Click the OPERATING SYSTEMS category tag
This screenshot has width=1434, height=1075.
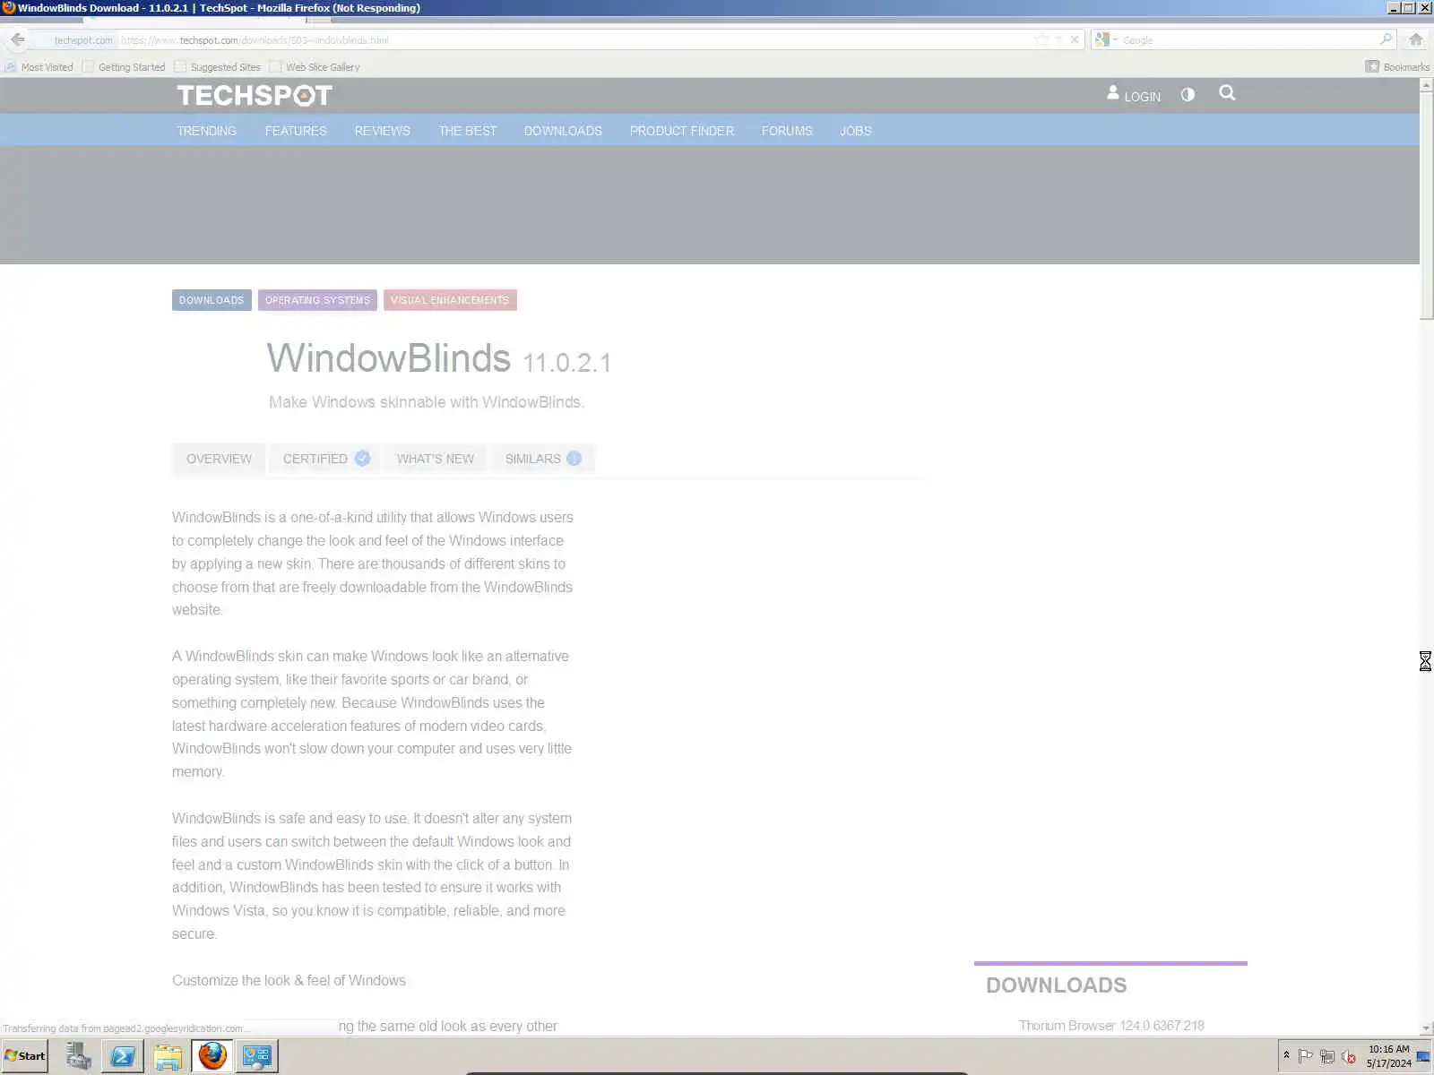tap(317, 300)
